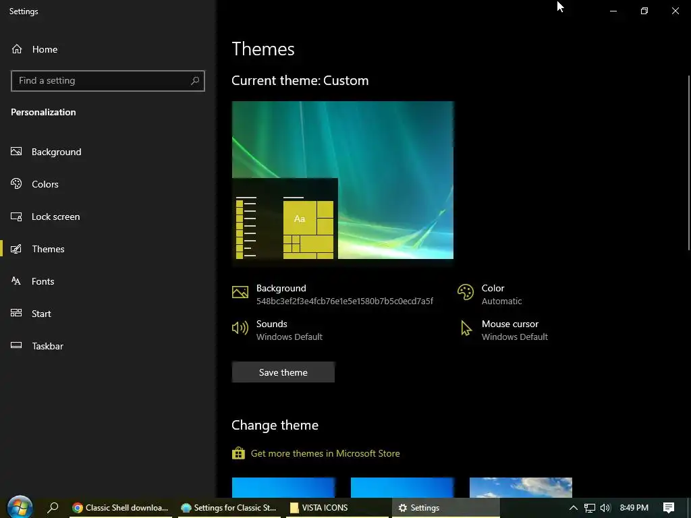Select the first blue theme thumbnail

pyautogui.click(x=283, y=488)
